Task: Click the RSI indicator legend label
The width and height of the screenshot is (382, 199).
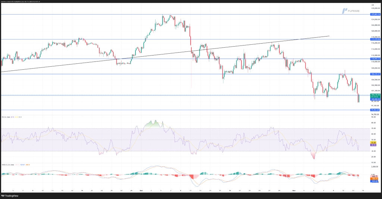Action: pos(10,117)
